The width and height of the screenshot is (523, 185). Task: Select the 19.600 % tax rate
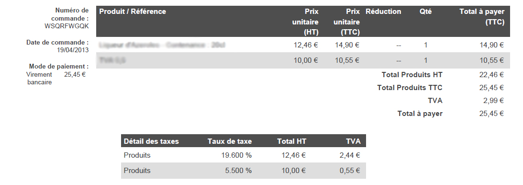pyautogui.click(x=236, y=155)
